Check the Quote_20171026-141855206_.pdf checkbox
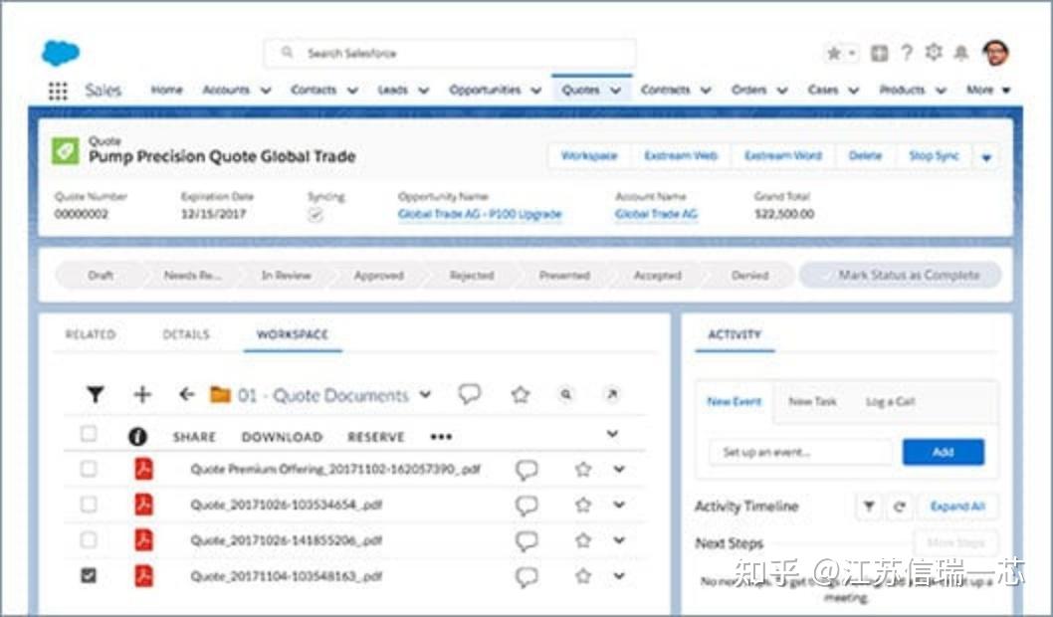Viewport: 1053px width, 617px height. (89, 539)
